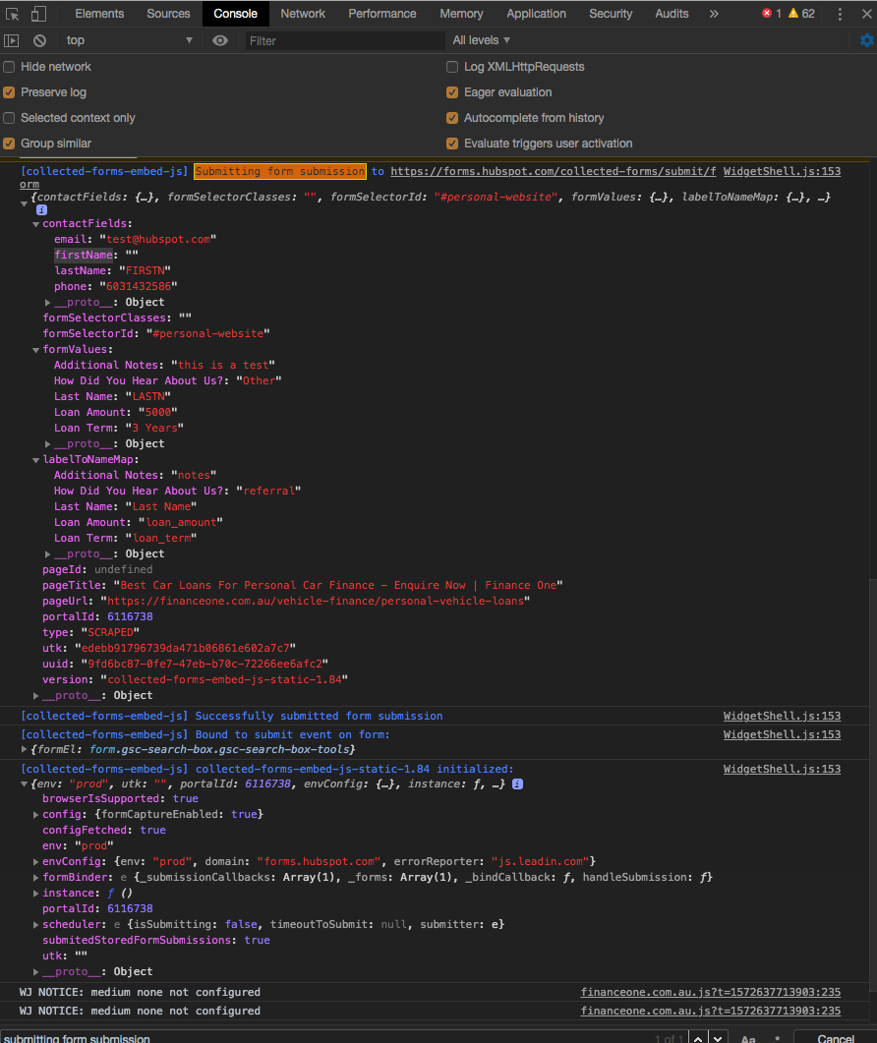Click the console Filter input field
The height and width of the screenshot is (1043, 877).
point(344,40)
